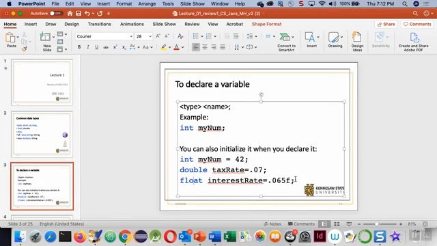Click Convert to SmartArt

[286, 42]
